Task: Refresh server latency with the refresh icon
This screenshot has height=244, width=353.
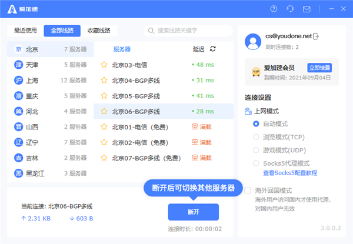Action: [213, 49]
